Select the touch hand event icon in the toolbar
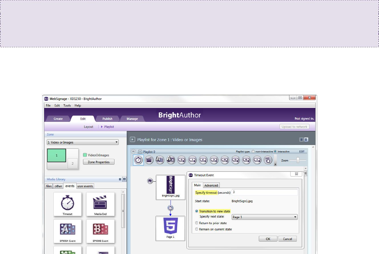 (268, 160)
